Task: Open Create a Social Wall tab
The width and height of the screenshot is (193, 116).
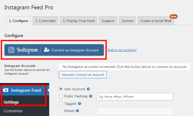Action: (156, 21)
